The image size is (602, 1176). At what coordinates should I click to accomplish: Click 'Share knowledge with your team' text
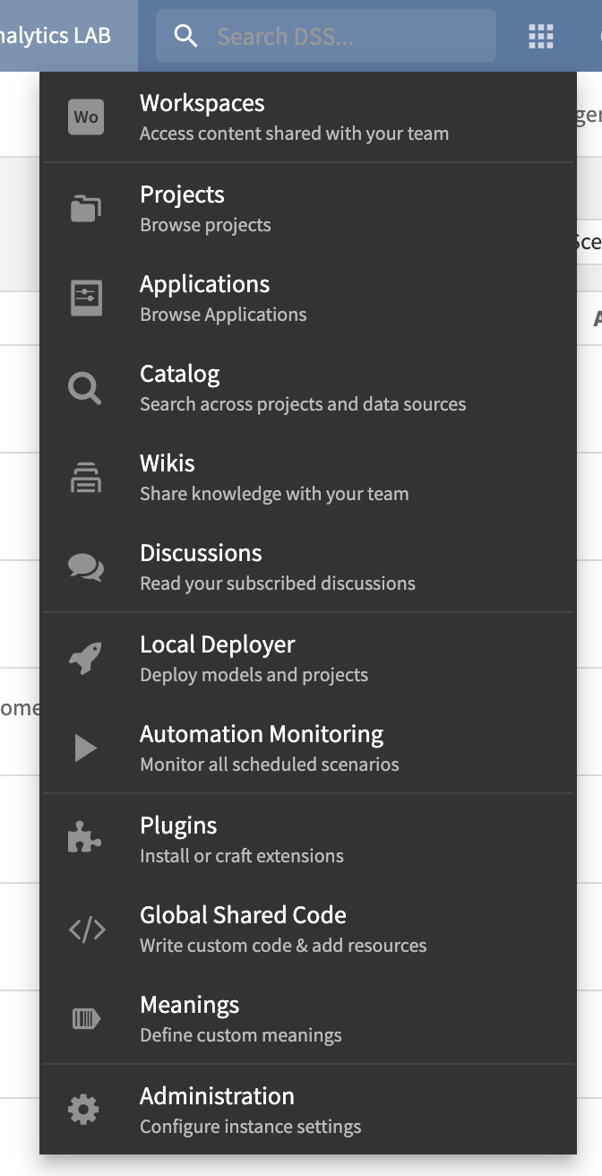tap(274, 494)
